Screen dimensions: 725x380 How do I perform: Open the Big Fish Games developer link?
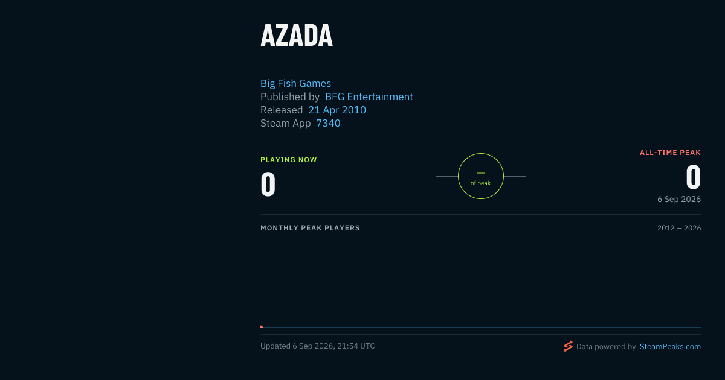pos(295,83)
